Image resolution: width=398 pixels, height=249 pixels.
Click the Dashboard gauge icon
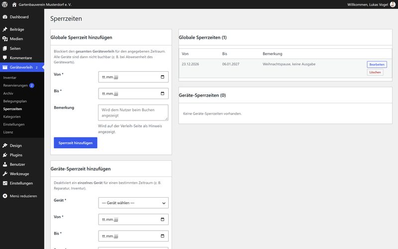click(5, 17)
